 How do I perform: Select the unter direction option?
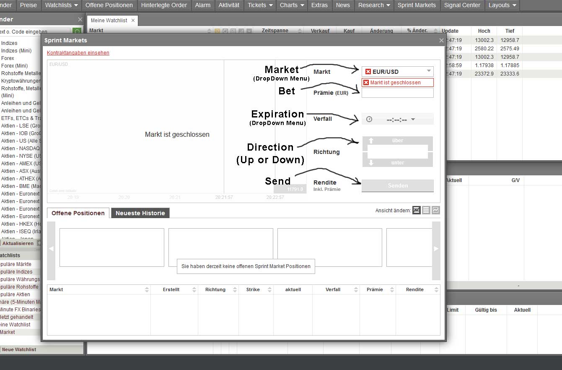click(x=397, y=163)
